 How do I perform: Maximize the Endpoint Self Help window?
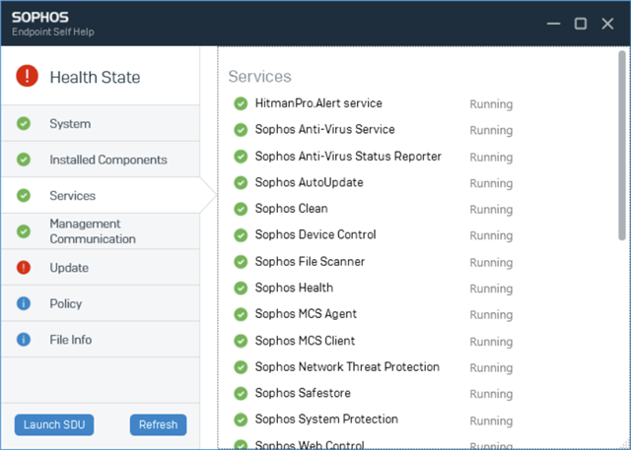tap(581, 24)
